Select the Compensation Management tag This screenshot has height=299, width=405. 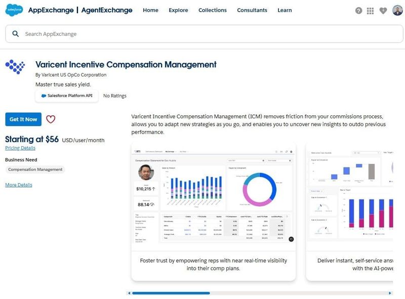click(35, 169)
